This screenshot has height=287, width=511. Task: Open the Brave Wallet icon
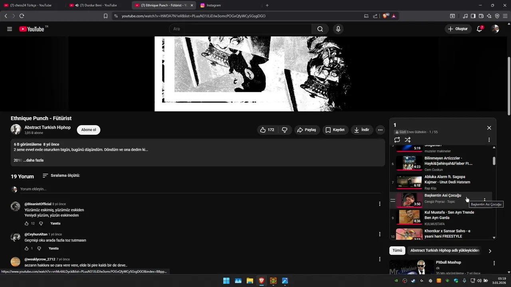coord(481,16)
